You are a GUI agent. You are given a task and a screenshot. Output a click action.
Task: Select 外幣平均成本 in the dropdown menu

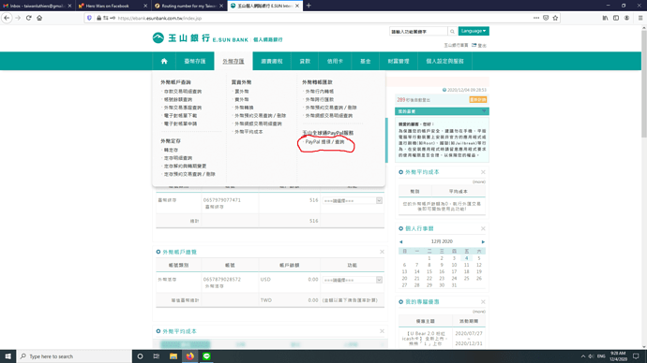tap(248, 132)
